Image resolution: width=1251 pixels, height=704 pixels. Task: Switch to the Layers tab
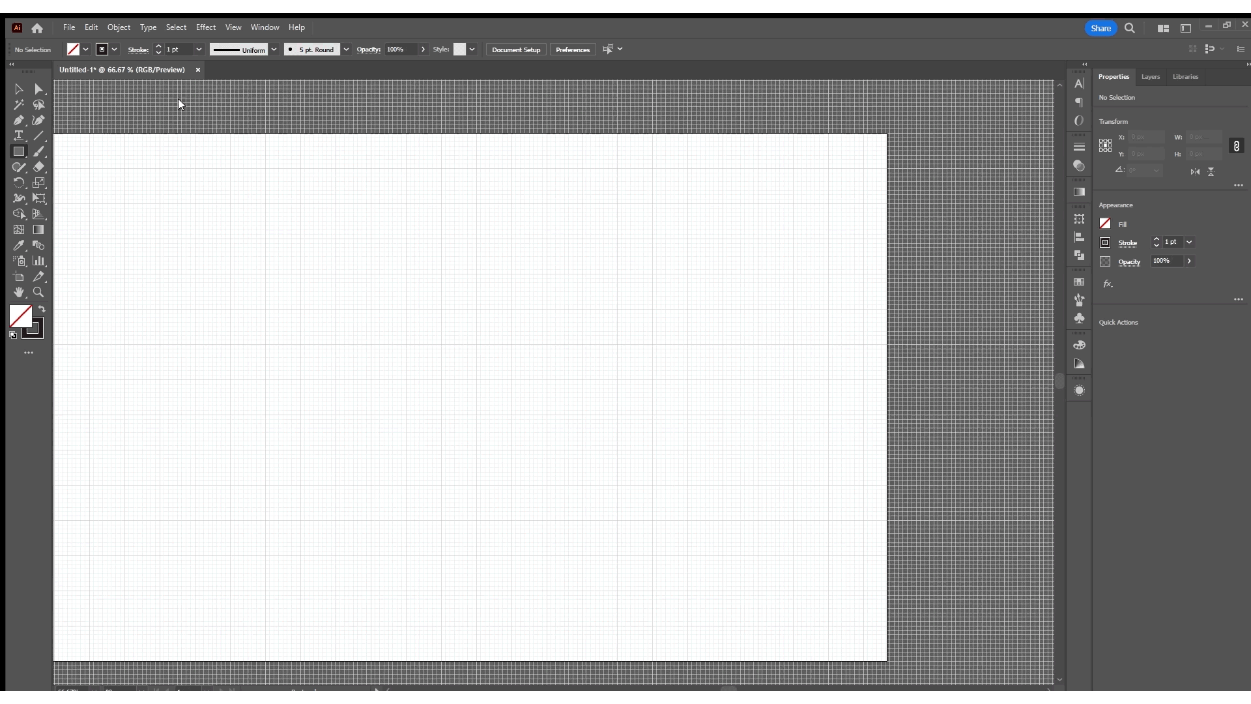coord(1150,77)
